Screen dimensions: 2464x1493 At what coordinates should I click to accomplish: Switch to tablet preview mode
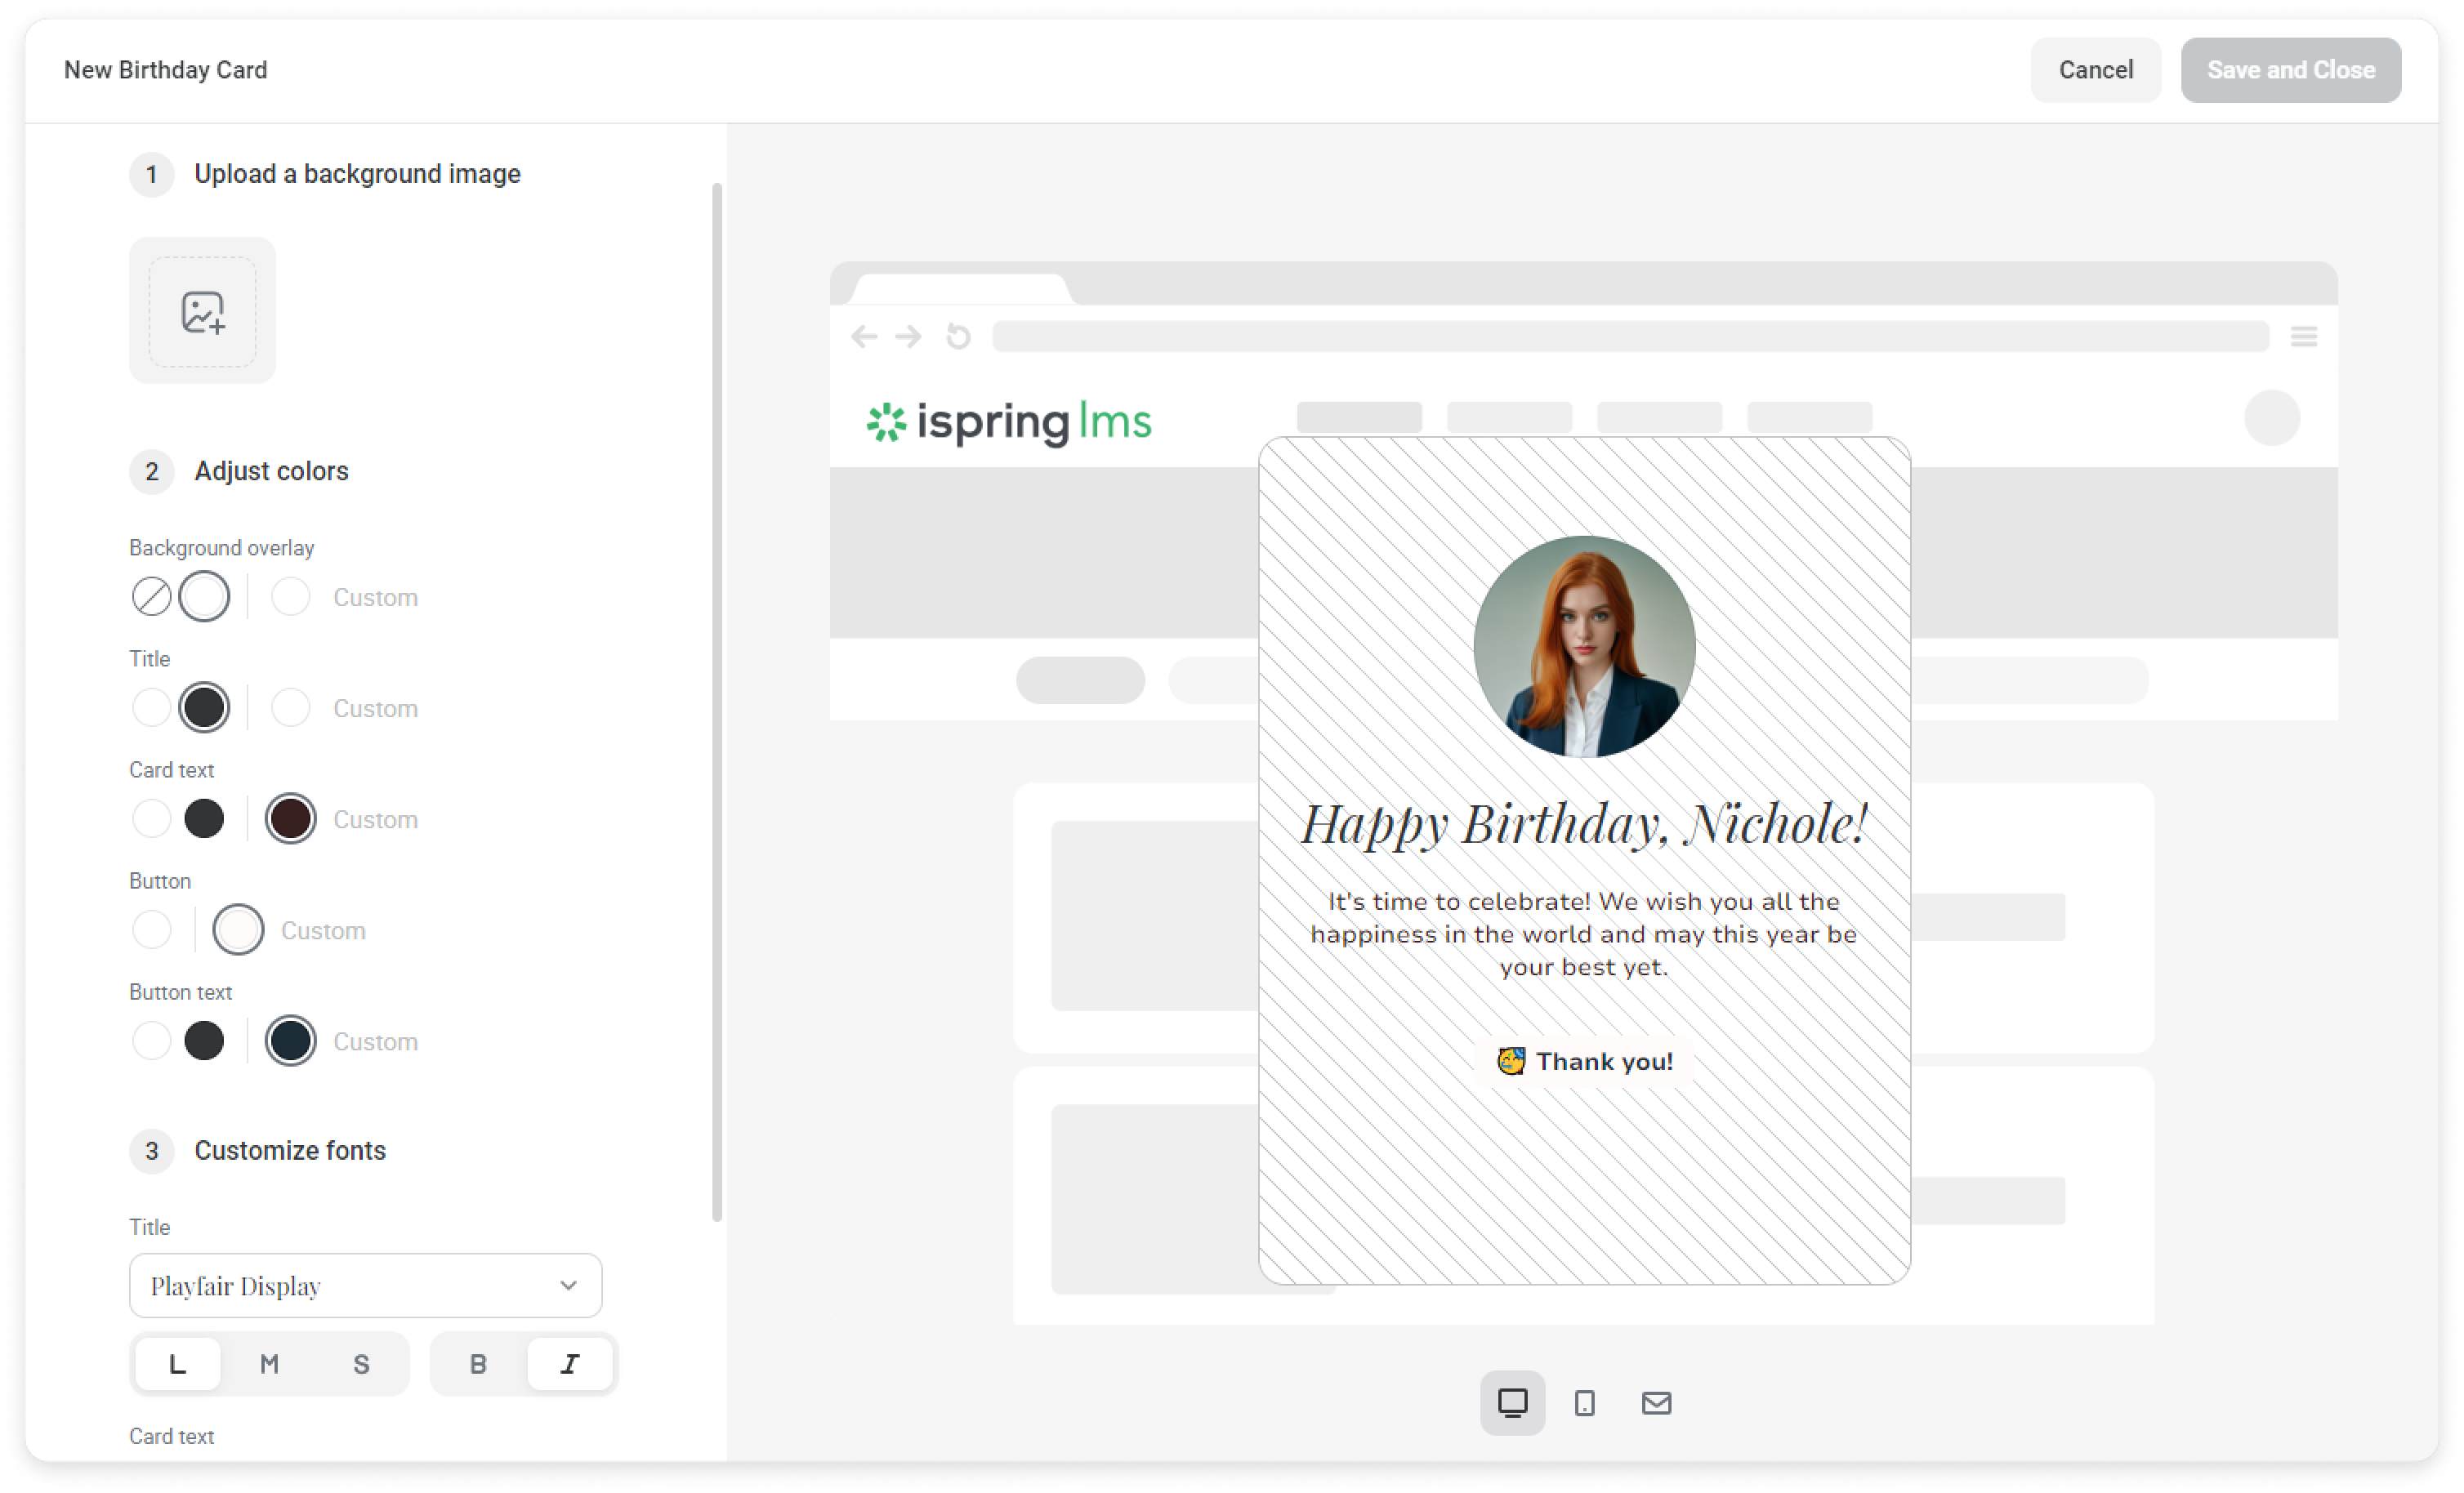point(1584,1403)
